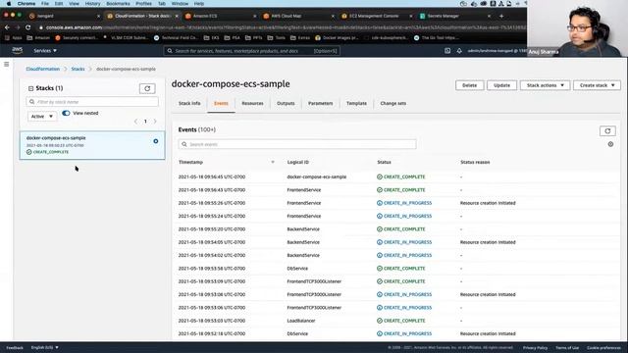628x353 pixels.
Task: Open the Feedback link in footer
Action: point(15,347)
